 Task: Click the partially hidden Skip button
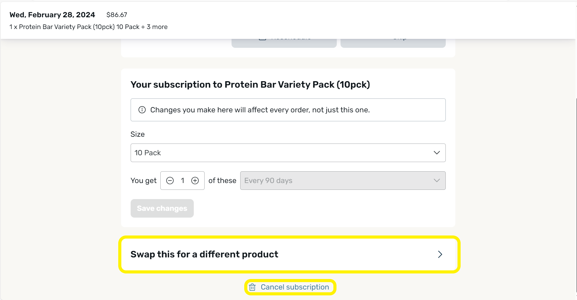pyautogui.click(x=393, y=43)
